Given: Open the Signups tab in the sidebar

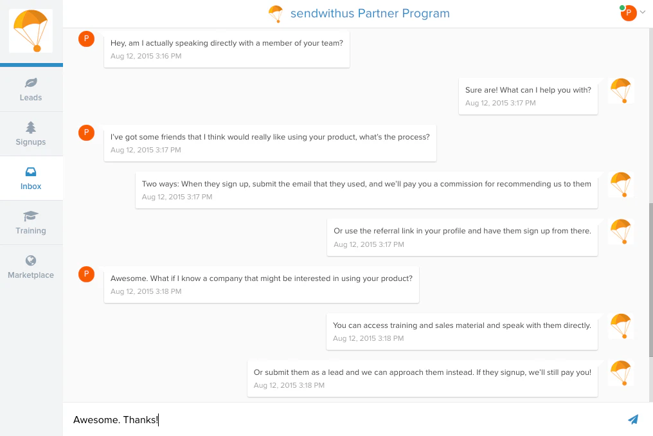Looking at the screenshot, I should (30, 134).
